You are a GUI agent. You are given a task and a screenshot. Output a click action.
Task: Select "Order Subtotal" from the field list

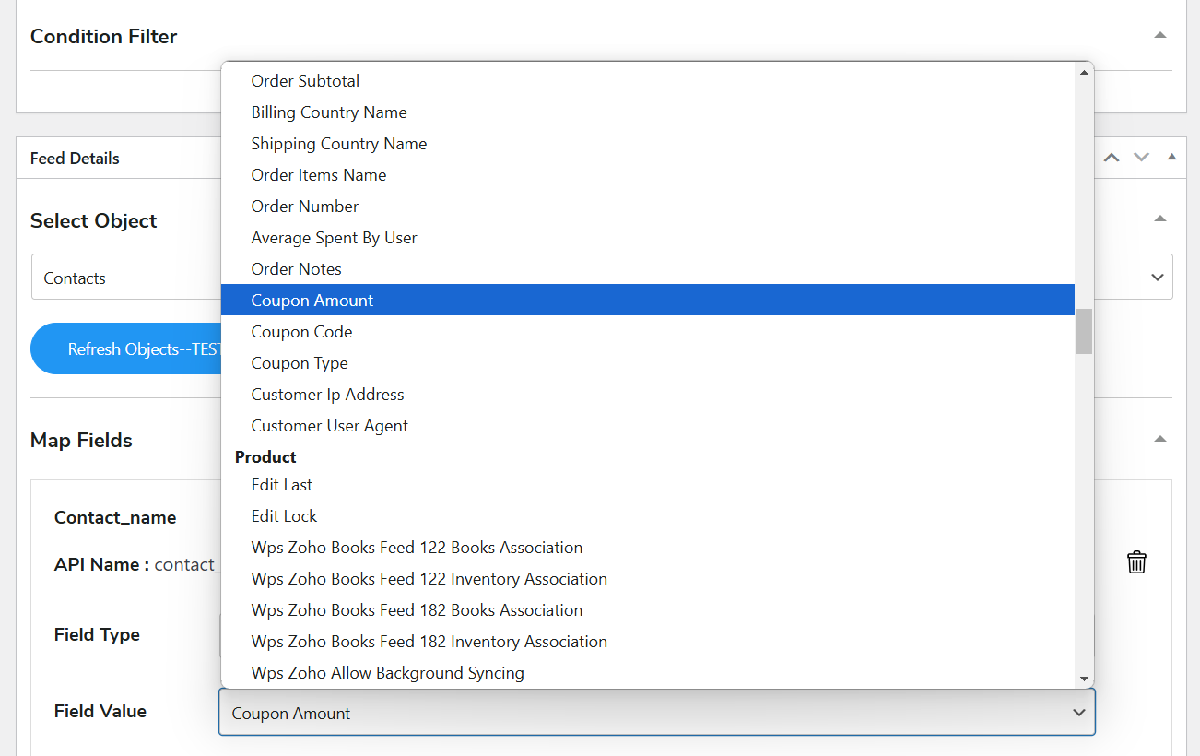(305, 80)
